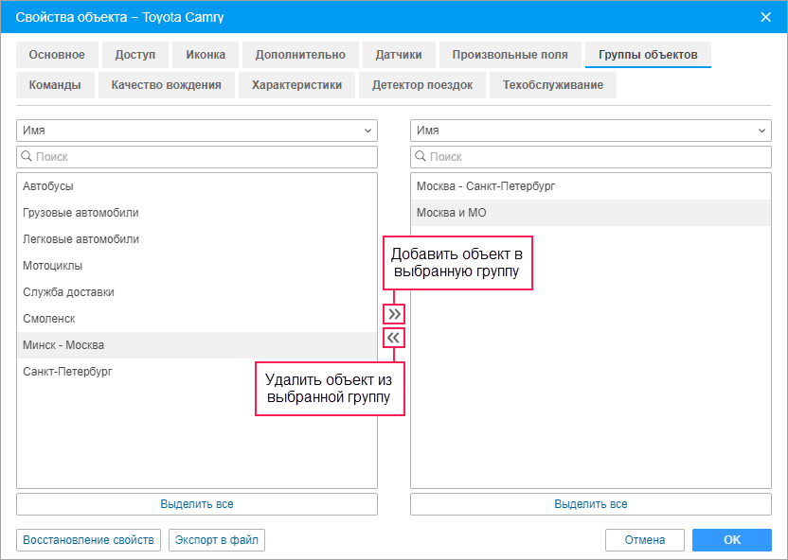Expand the right Имя dropdown
Viewport: 788px width, 560px height.
point(590,131)
